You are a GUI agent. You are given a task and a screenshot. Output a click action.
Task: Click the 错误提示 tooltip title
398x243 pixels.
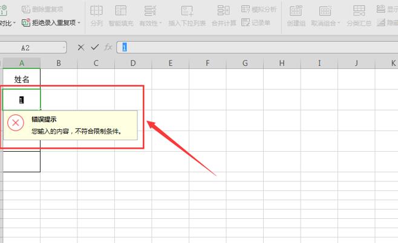point(44,120)
